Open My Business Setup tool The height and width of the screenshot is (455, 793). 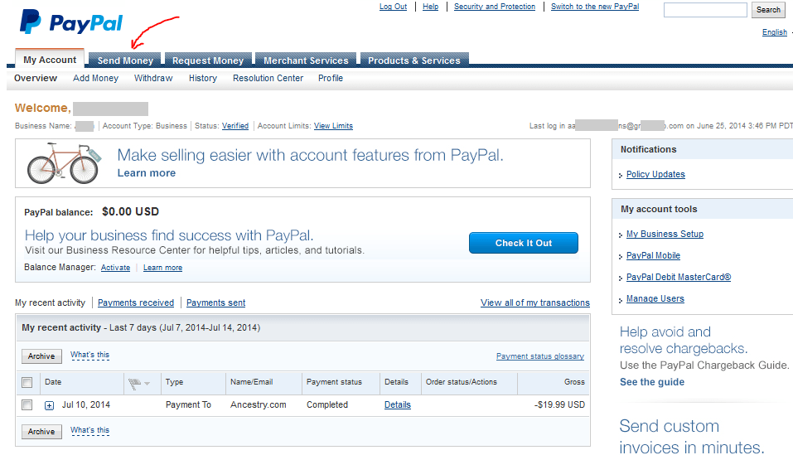point(665,234)
